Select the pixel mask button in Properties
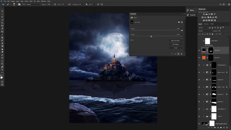This screenshot has width=231, height=130. click(179, 22)
